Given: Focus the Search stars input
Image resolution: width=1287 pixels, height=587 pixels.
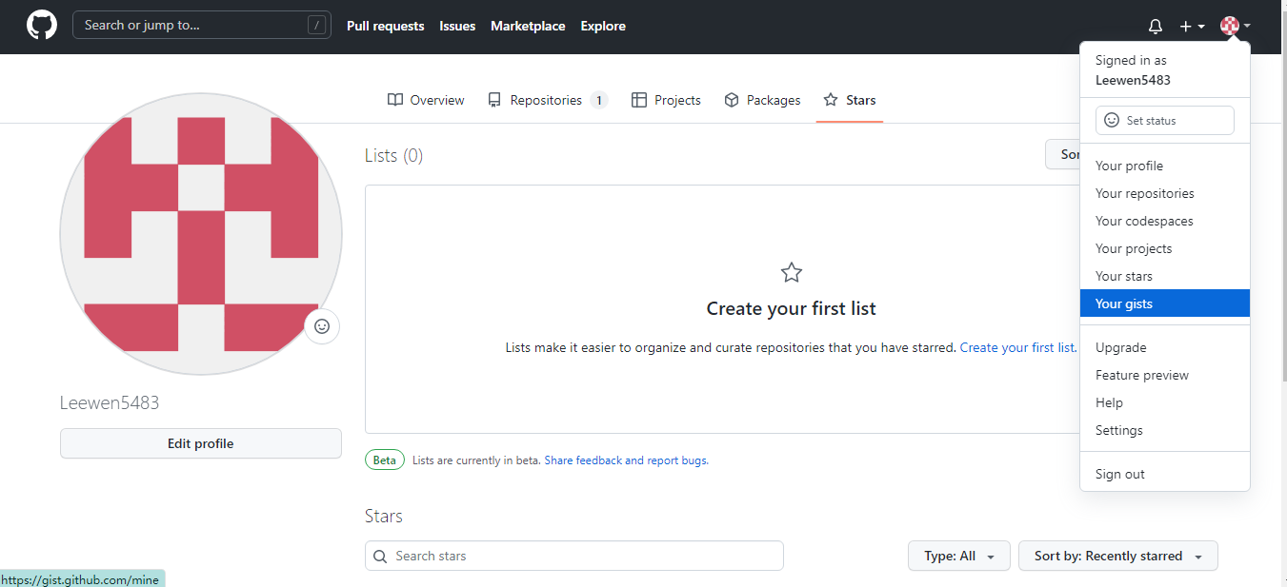Looking at the screenshot, I should tap(574, 556).
